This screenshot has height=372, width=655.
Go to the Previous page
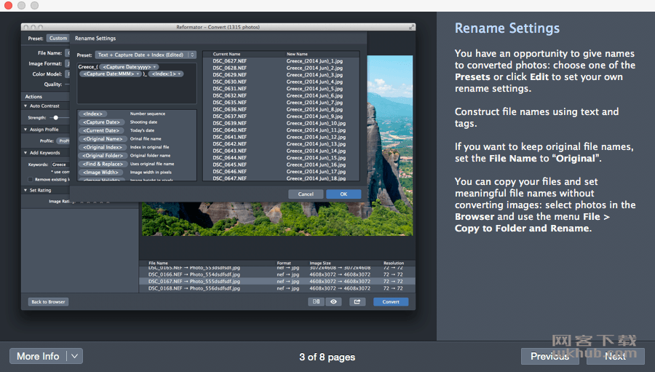pyautogui.click(x=549, y=356)
